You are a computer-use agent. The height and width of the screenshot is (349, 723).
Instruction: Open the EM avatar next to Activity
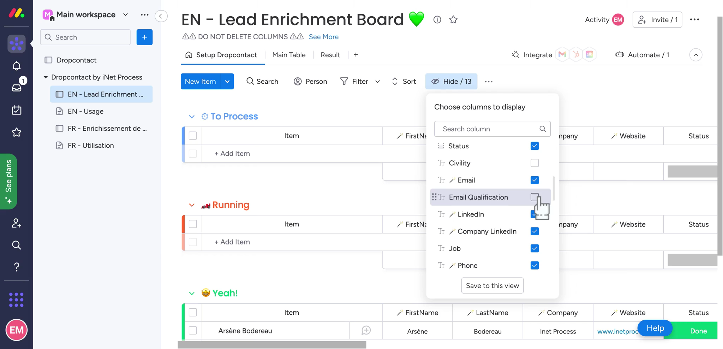[x=618, y=20]
